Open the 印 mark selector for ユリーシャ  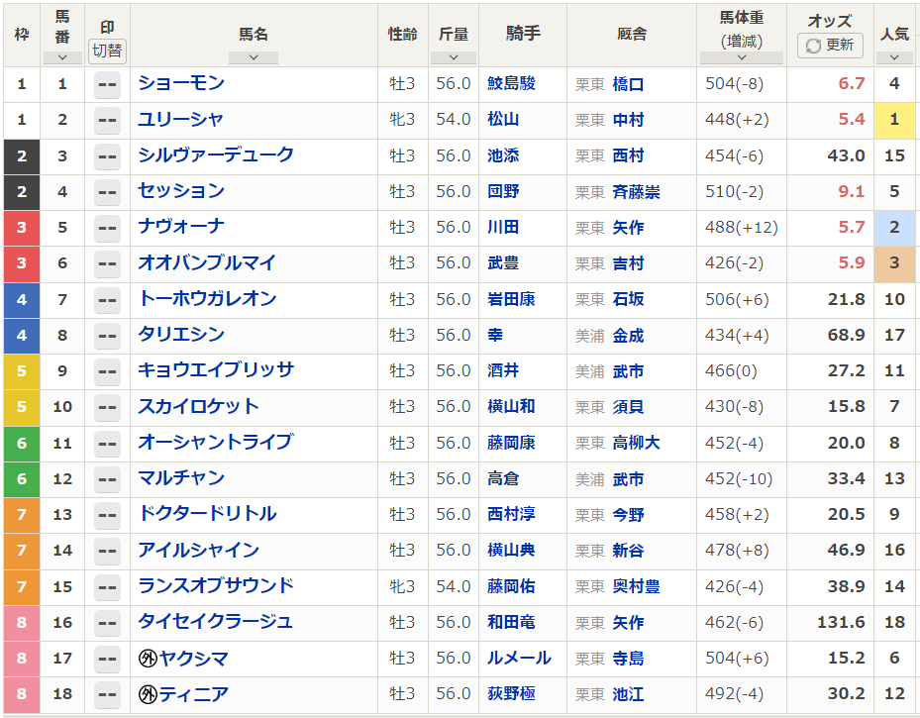tap(107, 120)
